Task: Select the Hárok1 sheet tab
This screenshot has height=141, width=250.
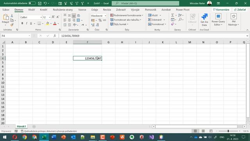Action: 21,127
